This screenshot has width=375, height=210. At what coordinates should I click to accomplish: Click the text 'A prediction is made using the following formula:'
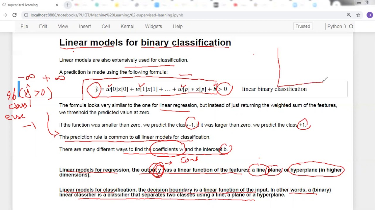click(x=113, y=72)
